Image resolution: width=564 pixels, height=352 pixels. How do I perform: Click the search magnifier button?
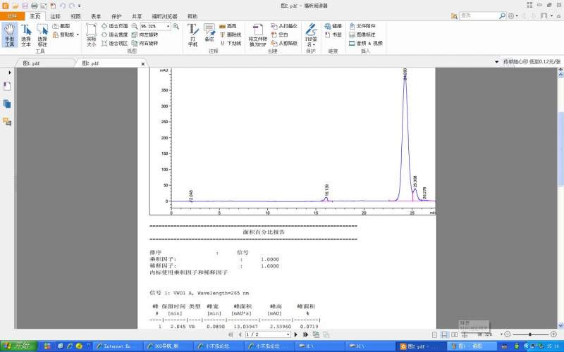point(502,15)
